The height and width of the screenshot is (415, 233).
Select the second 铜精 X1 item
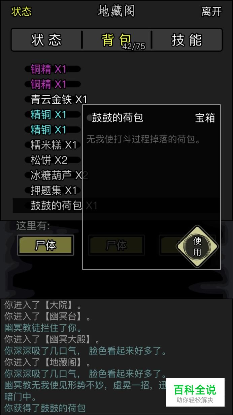click(48, 84)
